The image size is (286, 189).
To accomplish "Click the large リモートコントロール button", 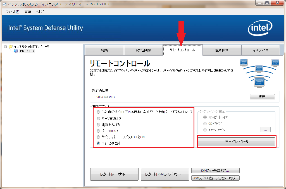I will pos(236,142).
